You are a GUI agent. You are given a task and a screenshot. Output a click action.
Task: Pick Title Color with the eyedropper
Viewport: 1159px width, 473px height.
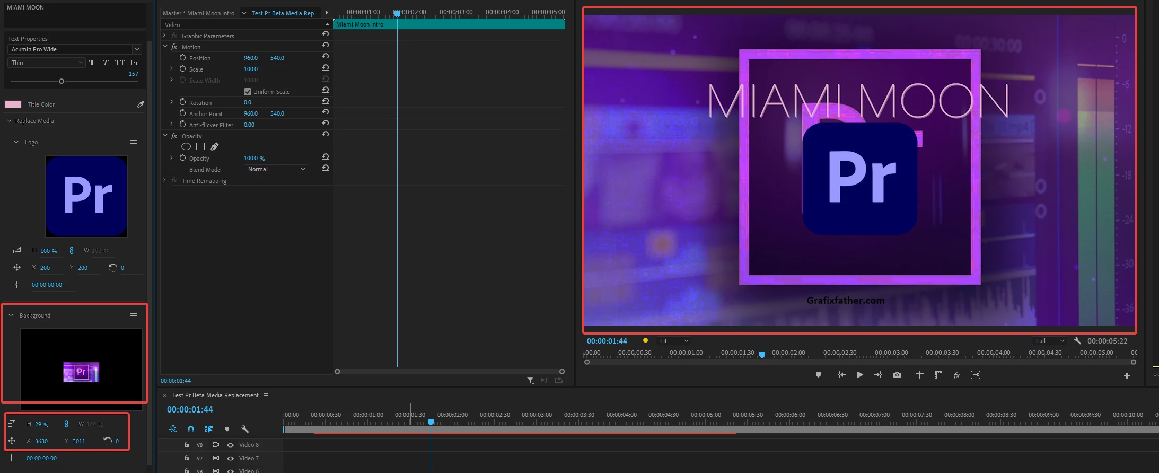tap(141, 104)
